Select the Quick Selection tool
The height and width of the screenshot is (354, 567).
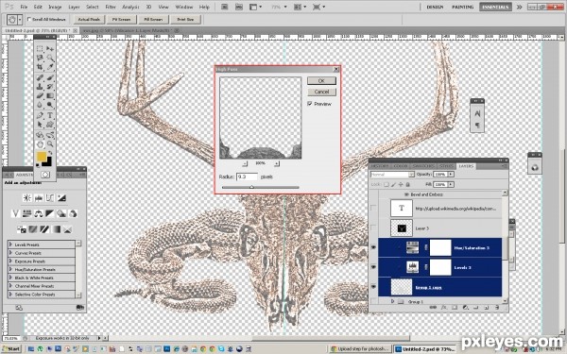point(50,58)
